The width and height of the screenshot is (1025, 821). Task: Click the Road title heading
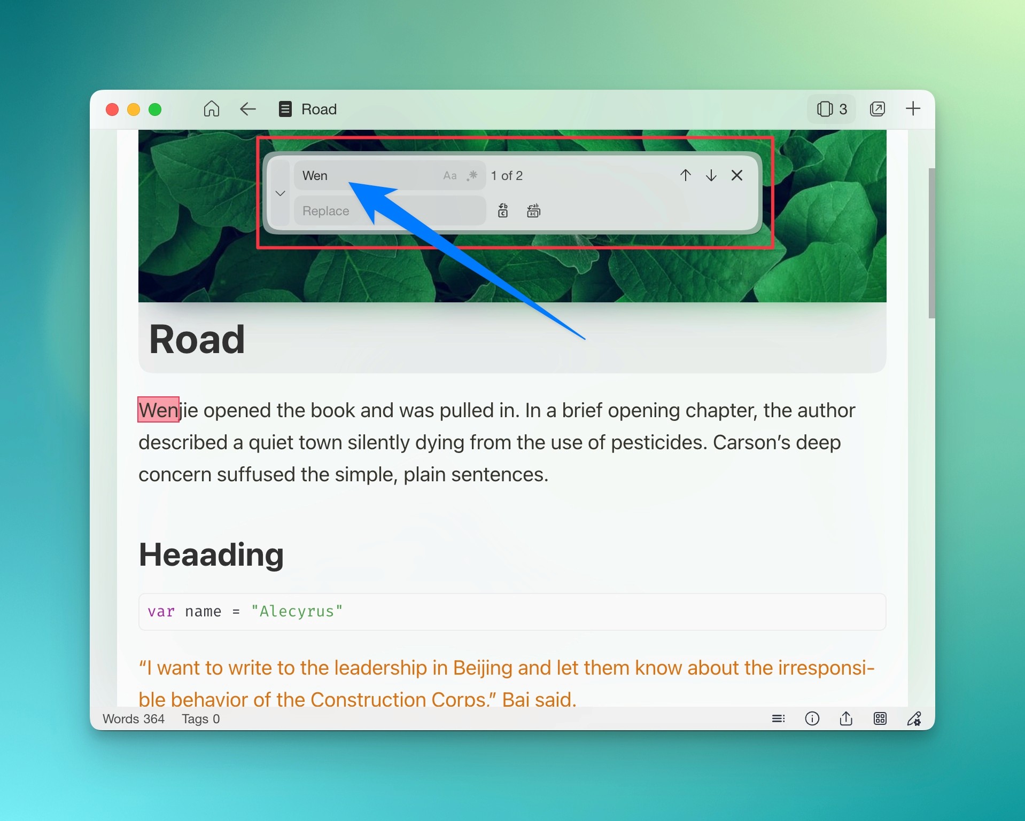pyautogui.click(x=197, y=339)
